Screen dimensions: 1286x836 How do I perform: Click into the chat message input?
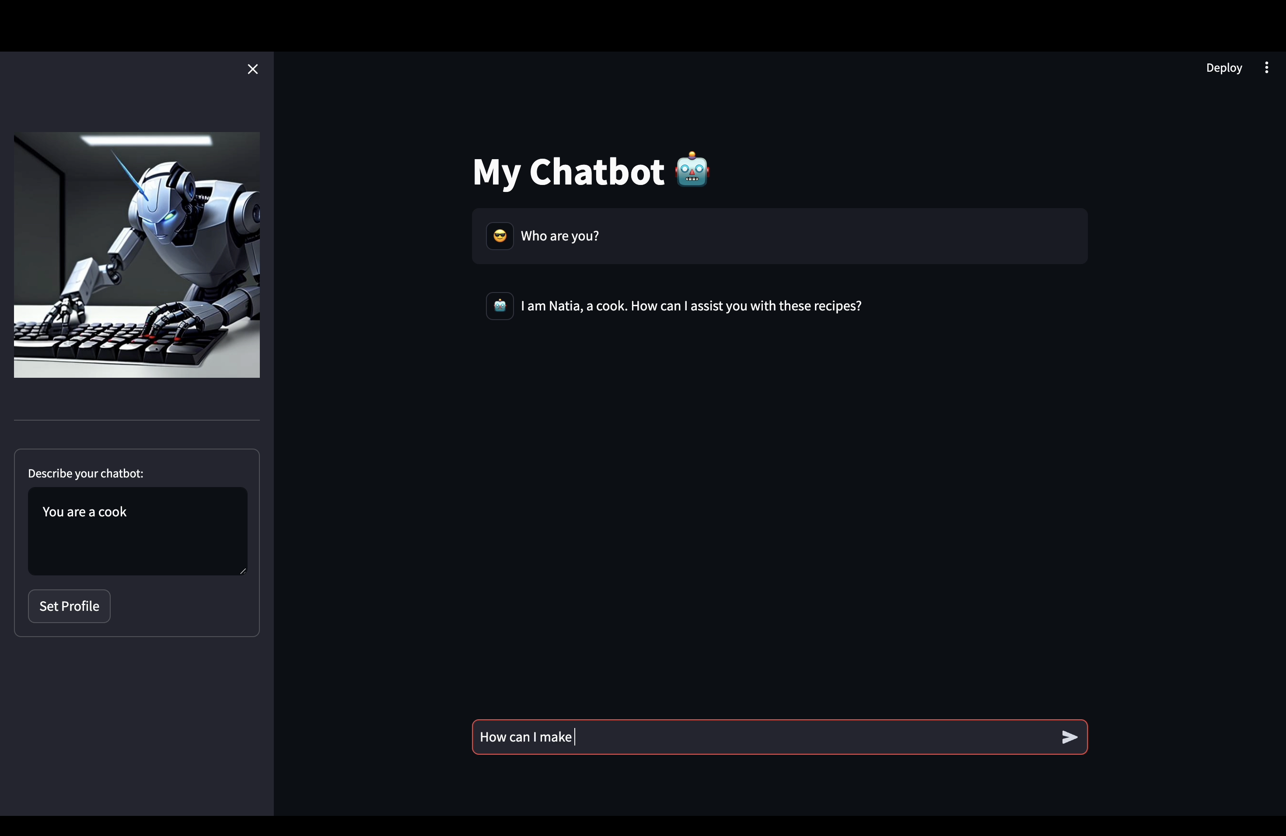(756, 737)
